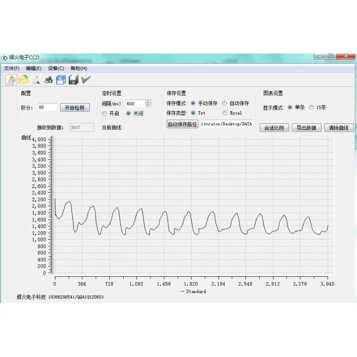This screenshot has height=357, width=357.
Task: Select the 开启 timer radio button
Action: 104,113
